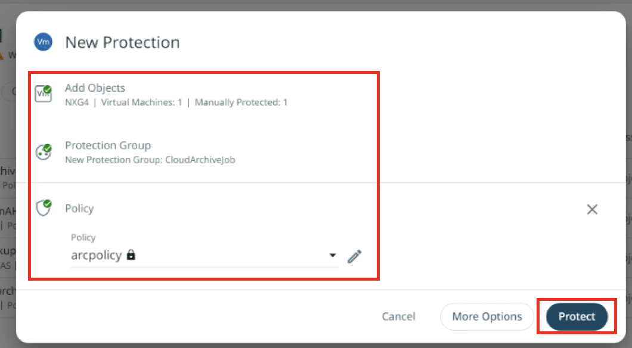
Task: Click the Policy section heading
Action: pos(79,208)
